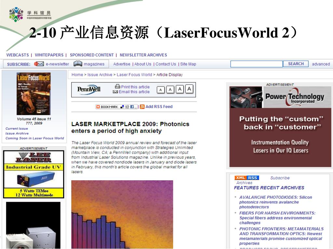The image size is (333, 249).
Task: Click the Email this article link
Action: tap(134, 92)
